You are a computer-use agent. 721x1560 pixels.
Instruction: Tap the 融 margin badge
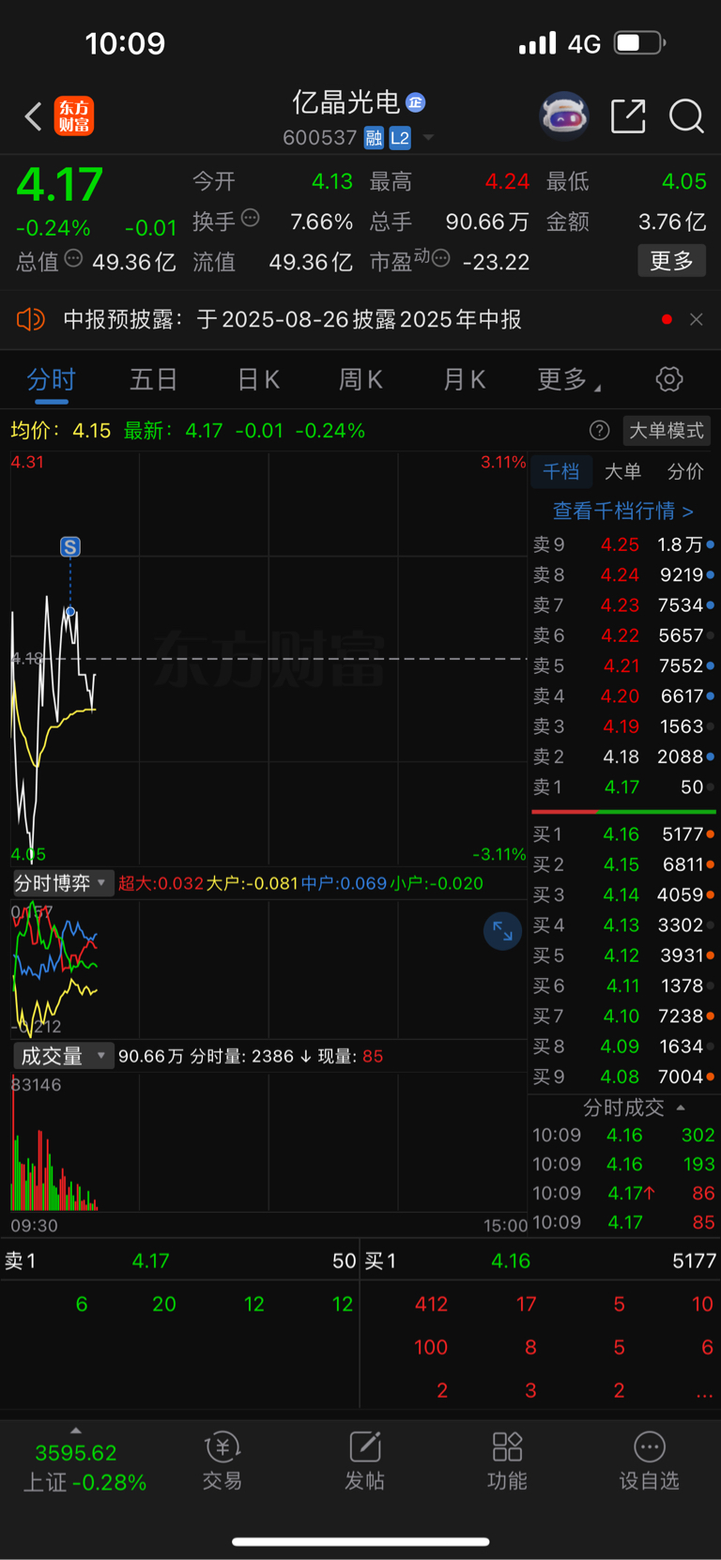point(374,138)
